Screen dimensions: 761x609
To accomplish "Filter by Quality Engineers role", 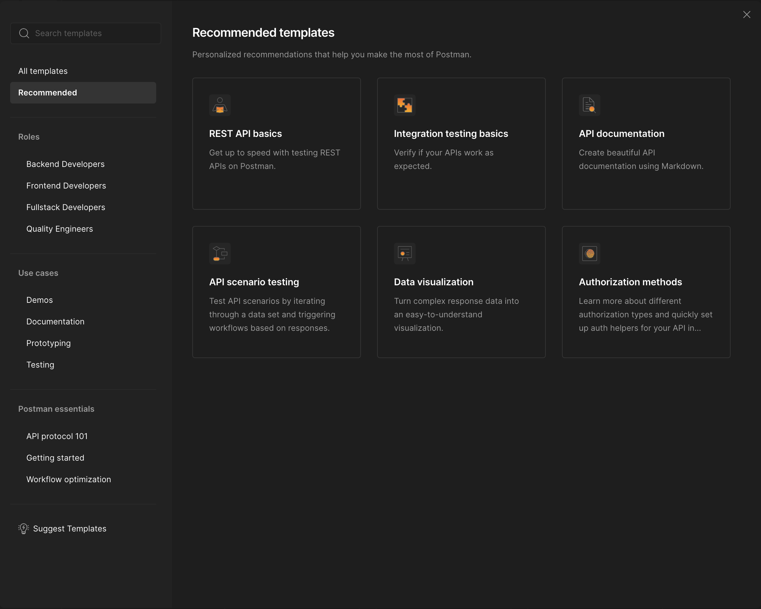I will tap(60, 229).
